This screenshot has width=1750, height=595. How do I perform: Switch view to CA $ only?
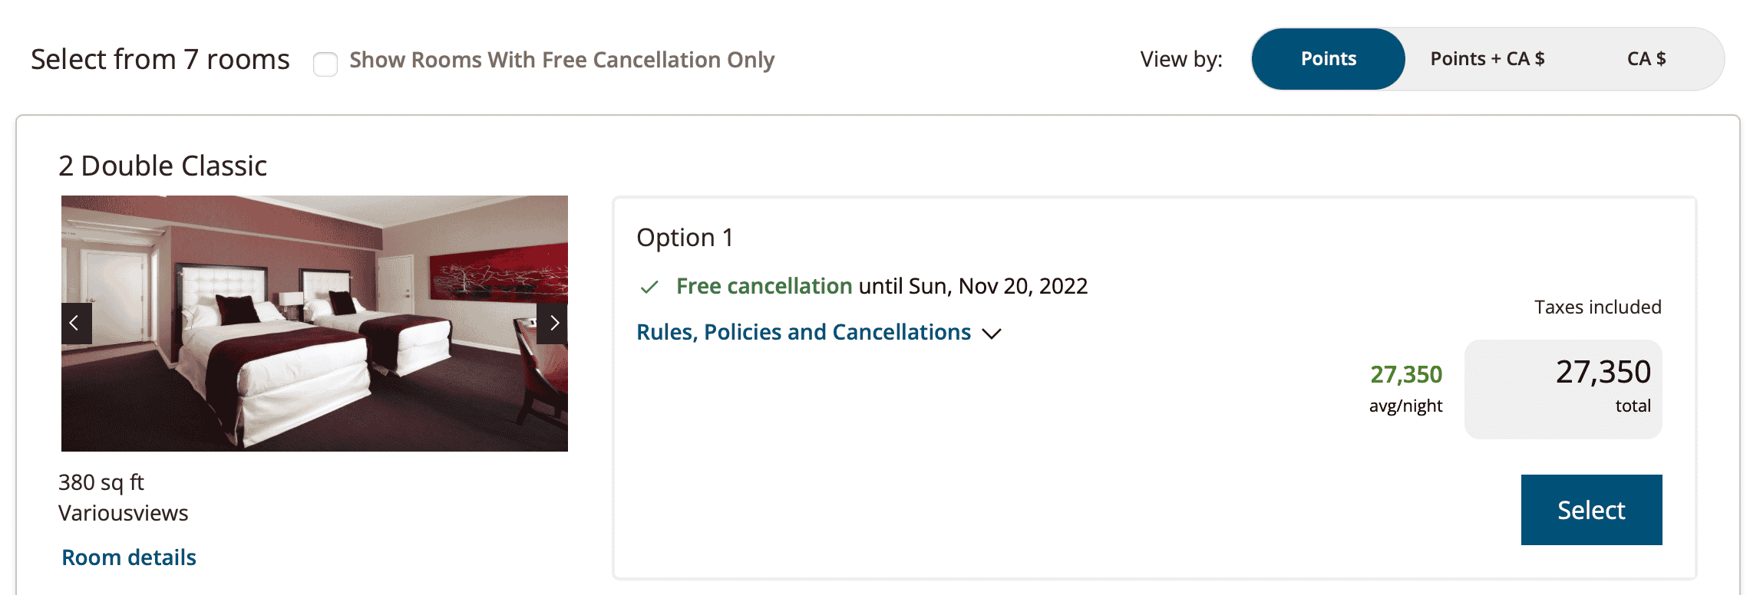coord(1646,59)
